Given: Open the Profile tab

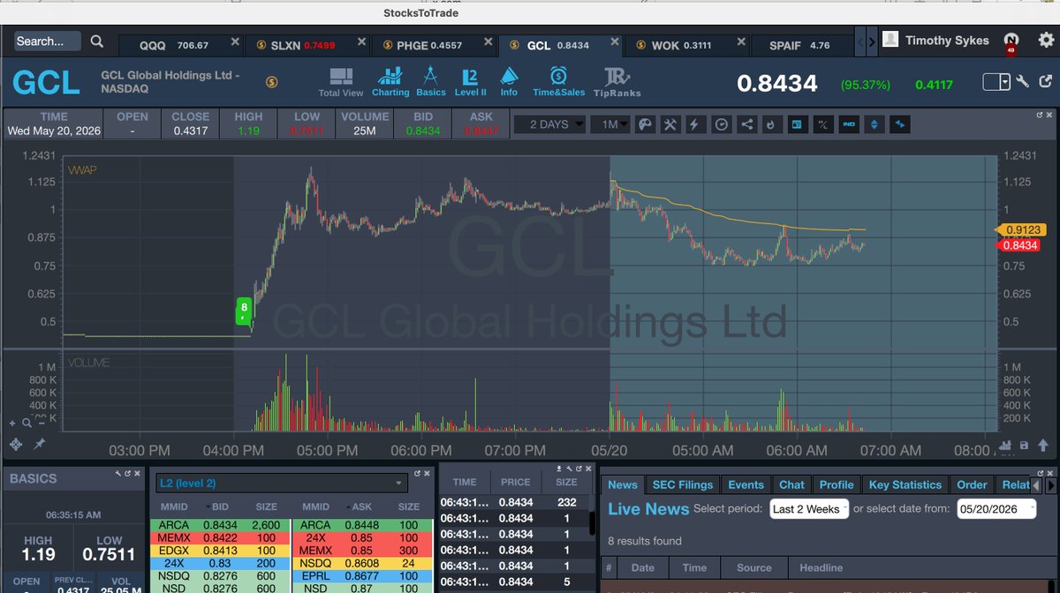Looking at the screenshot, I should (x=837, y=484).
